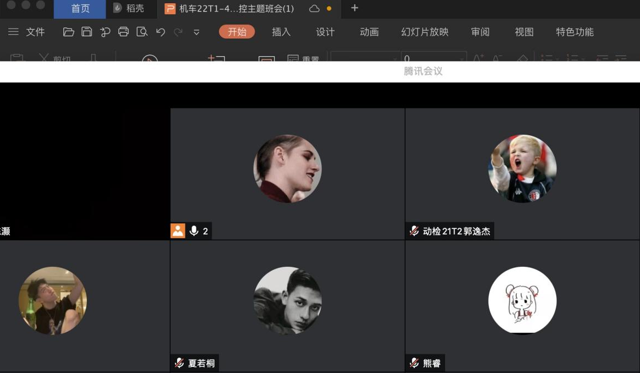Image resolution: width=640 pixels, height=373 pixels.
Task: Open the print preview icon
Action: 141,32
